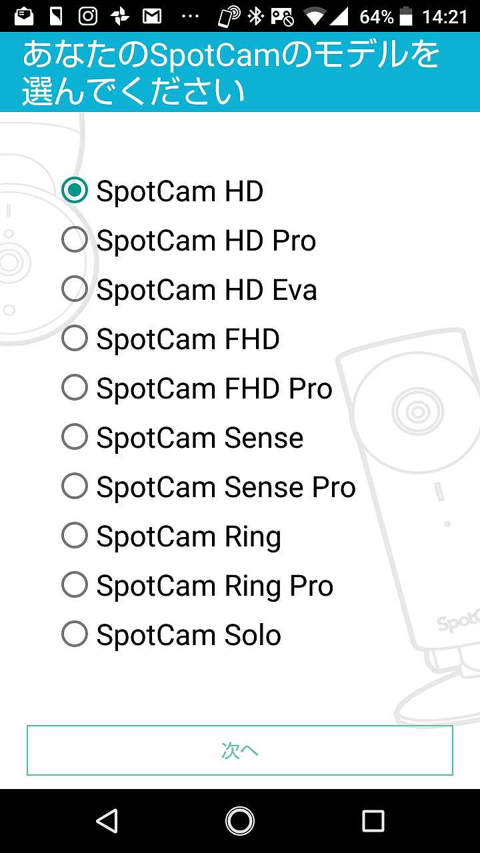Tap the Android back navigation icon
This screenshot has height=853, width=480.
tap(107, 821)
